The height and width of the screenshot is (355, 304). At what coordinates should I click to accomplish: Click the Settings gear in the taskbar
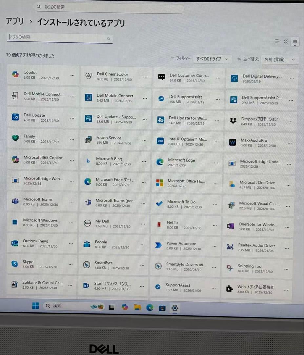click(x=175, y=308)
